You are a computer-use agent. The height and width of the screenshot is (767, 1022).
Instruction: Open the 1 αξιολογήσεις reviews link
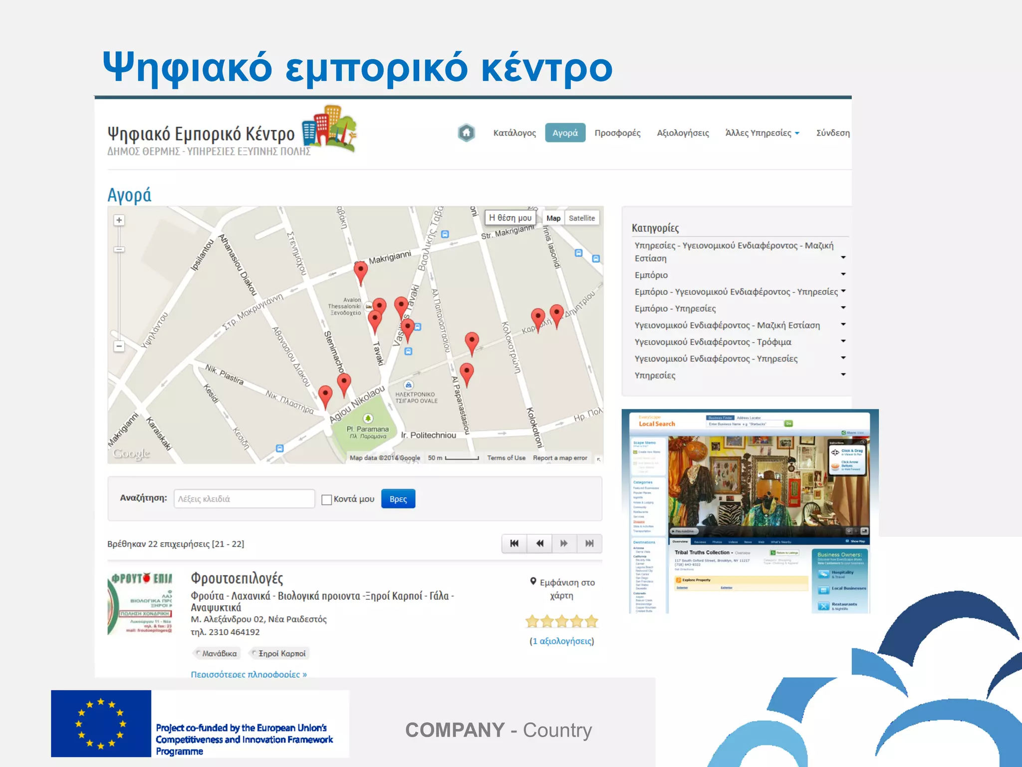[x=562, y=641]
